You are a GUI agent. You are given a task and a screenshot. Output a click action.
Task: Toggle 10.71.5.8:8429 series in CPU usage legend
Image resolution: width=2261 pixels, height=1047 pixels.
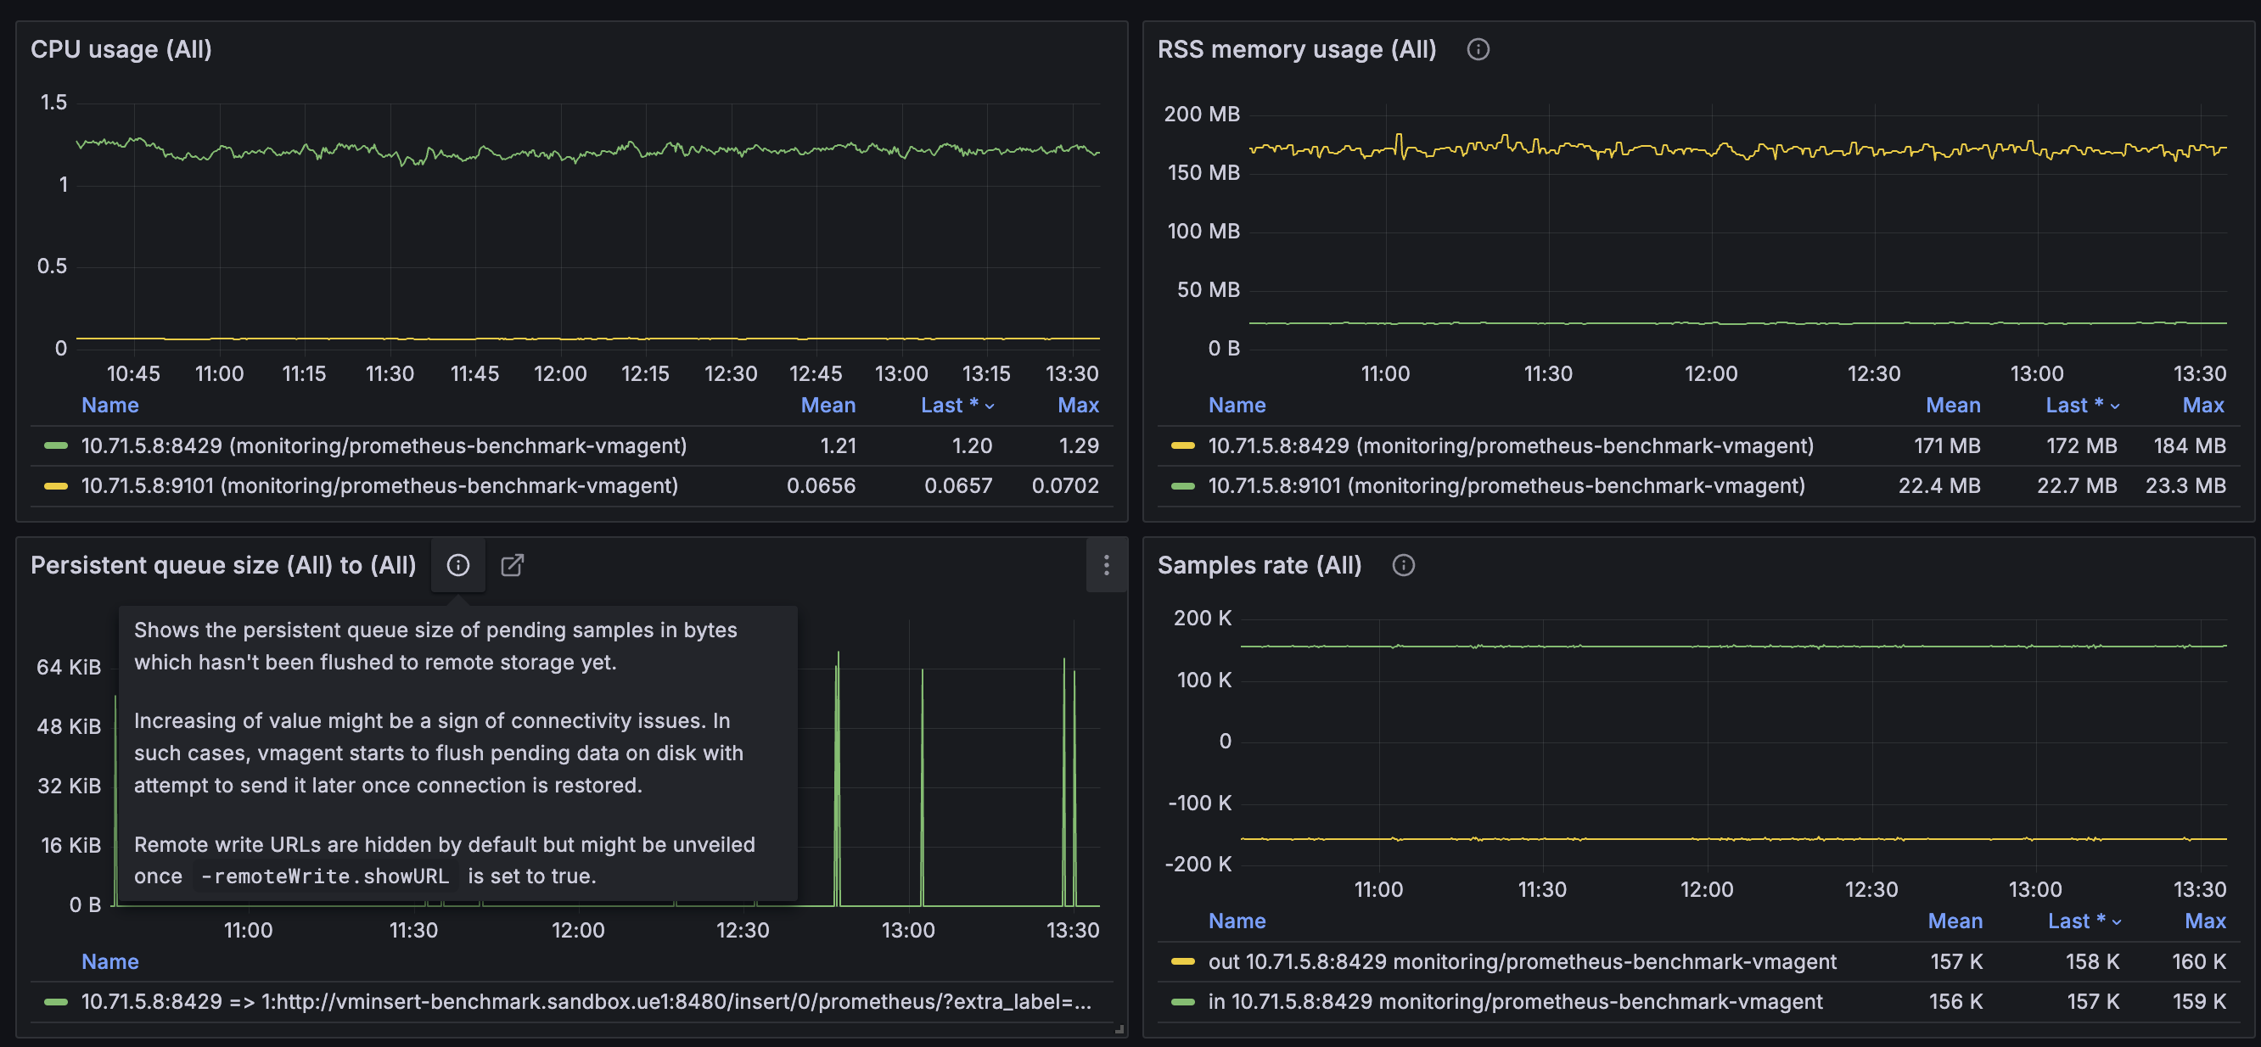pos(384,445)
